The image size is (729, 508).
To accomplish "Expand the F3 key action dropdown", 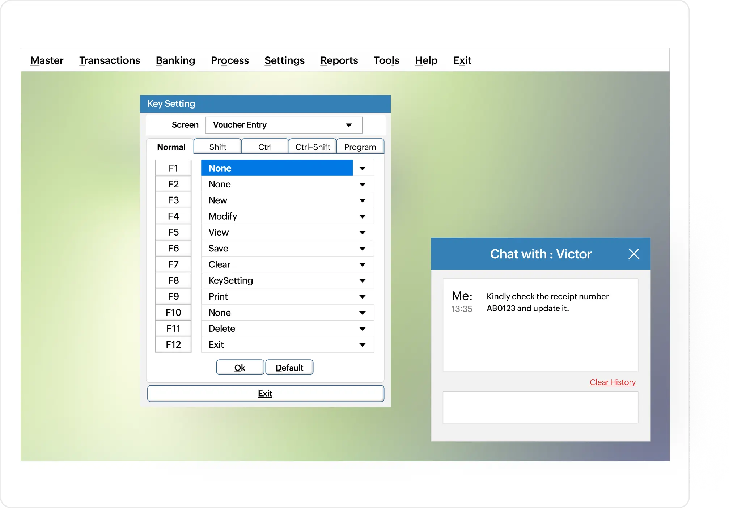I will [x=362, y=200].
